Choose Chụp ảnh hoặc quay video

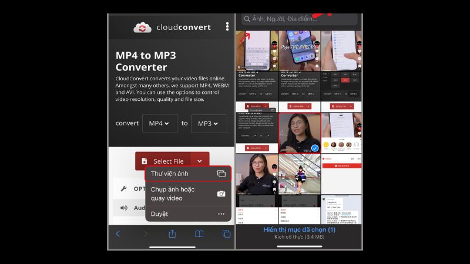tap(188, 194)
